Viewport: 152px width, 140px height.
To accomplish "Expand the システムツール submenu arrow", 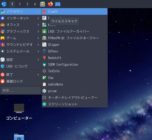I will pyautogui.click(x=38, y=51).
